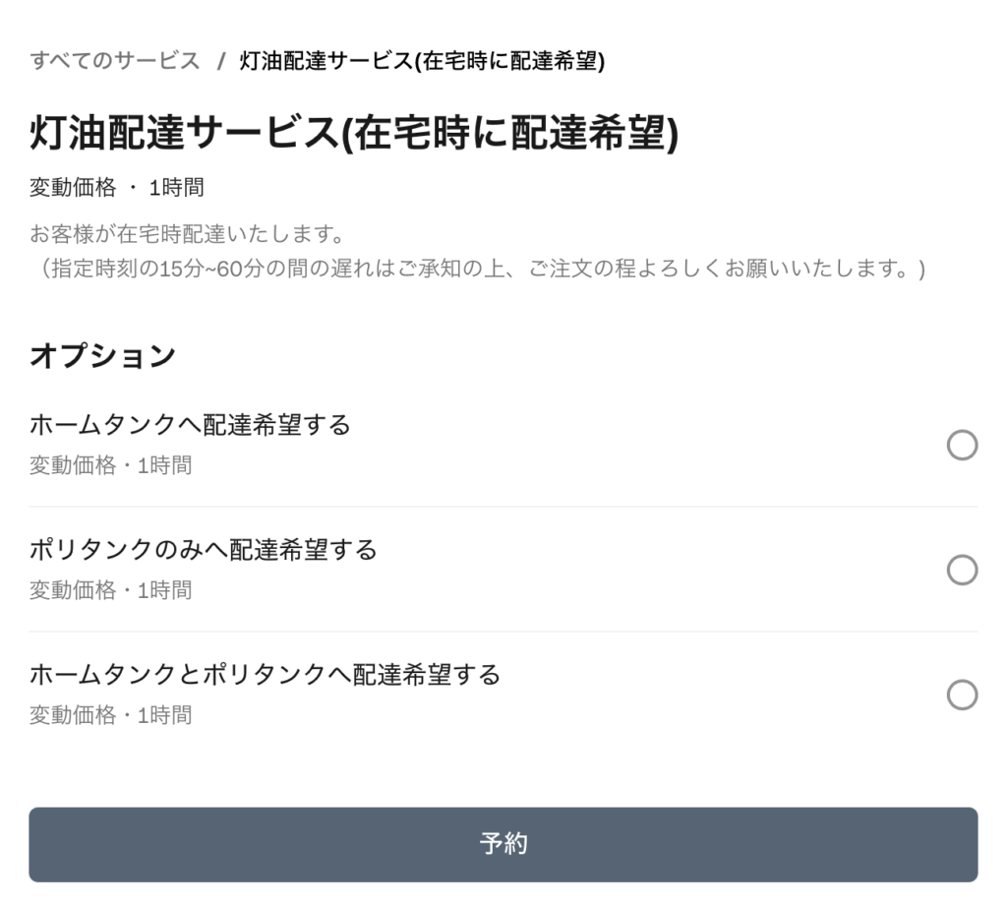The width and height of the screenshot is (1007, 908).
Task: Click the price text under the ホームタンク option
Action: point(110,464)
